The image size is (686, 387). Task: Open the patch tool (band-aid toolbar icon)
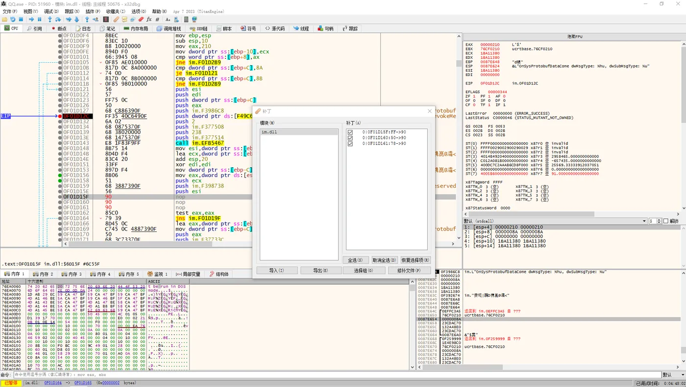tap(116, 19)
